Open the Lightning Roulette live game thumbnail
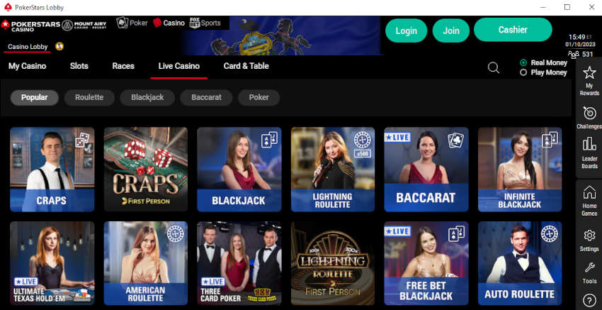The image size is (602, 310). pos(332,170)
